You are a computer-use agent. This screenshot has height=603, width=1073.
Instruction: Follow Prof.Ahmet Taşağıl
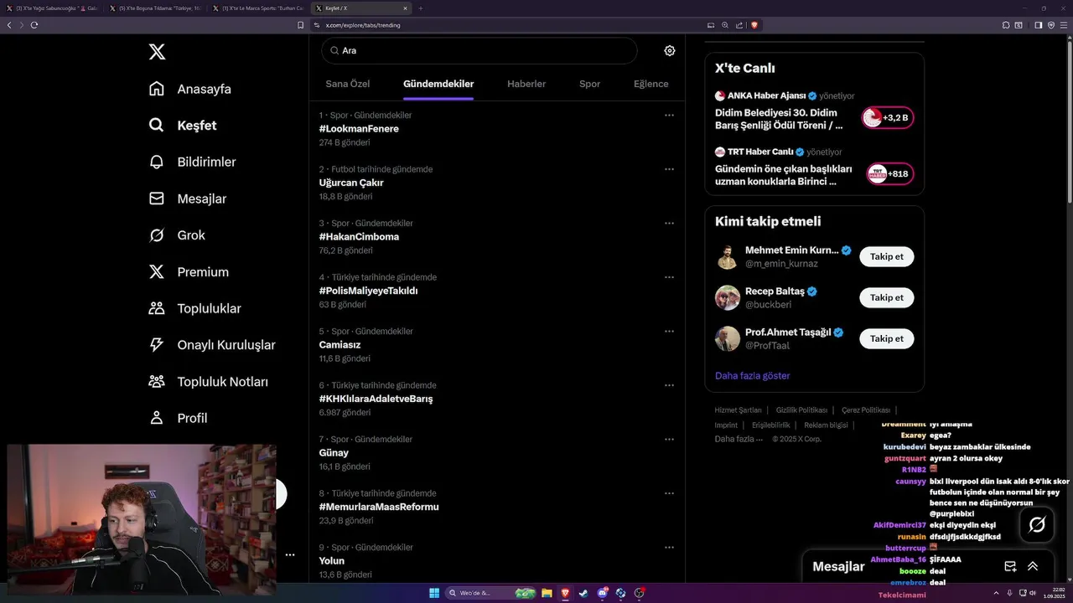(887, 338)
